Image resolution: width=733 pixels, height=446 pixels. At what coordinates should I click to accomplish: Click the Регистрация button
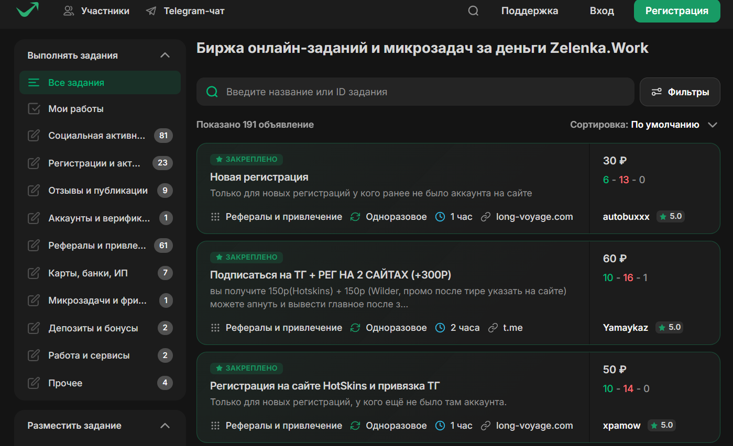[677, 11]
